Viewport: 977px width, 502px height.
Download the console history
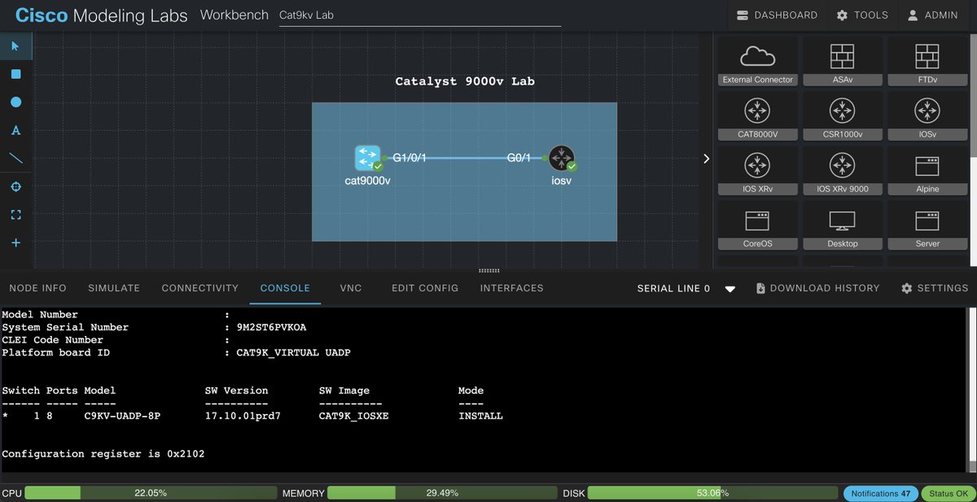[x=817, y=288]
